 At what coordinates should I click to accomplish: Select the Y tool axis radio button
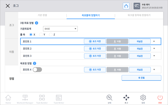click(x=41, y=34)
